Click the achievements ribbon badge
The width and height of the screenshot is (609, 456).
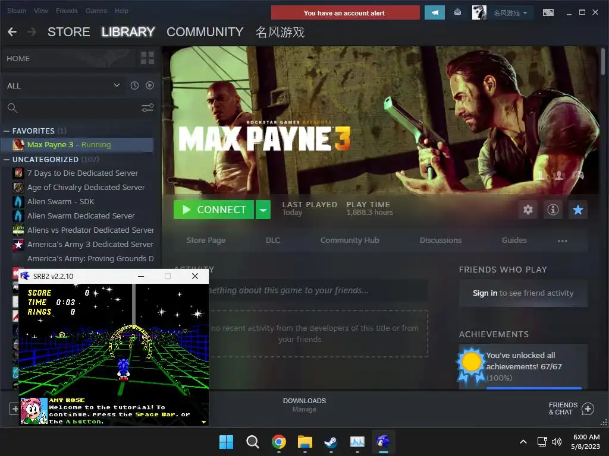pos(471,364)
